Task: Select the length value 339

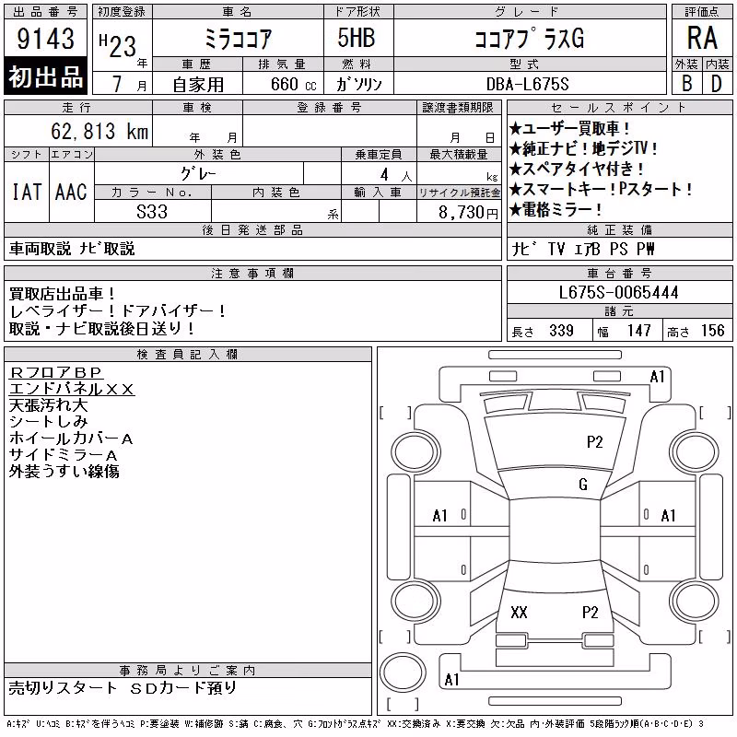Action: coord(561,331)
